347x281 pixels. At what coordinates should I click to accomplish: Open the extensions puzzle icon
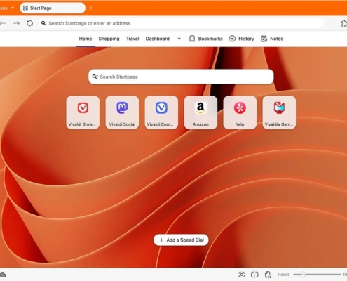pyautogui.click(x=344, y=23)
